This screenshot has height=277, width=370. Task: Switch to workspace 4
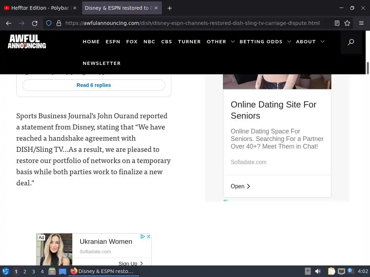pyautogui.click(x=42, y=272)
